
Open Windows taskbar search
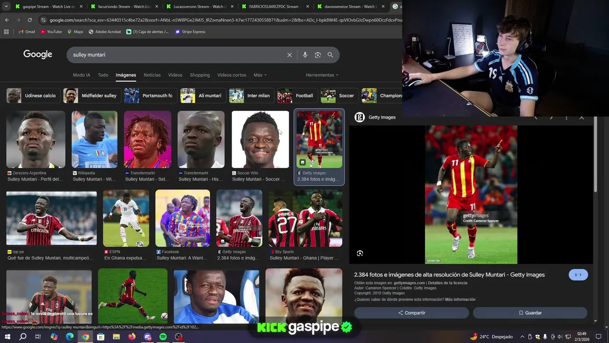[23, 337]
